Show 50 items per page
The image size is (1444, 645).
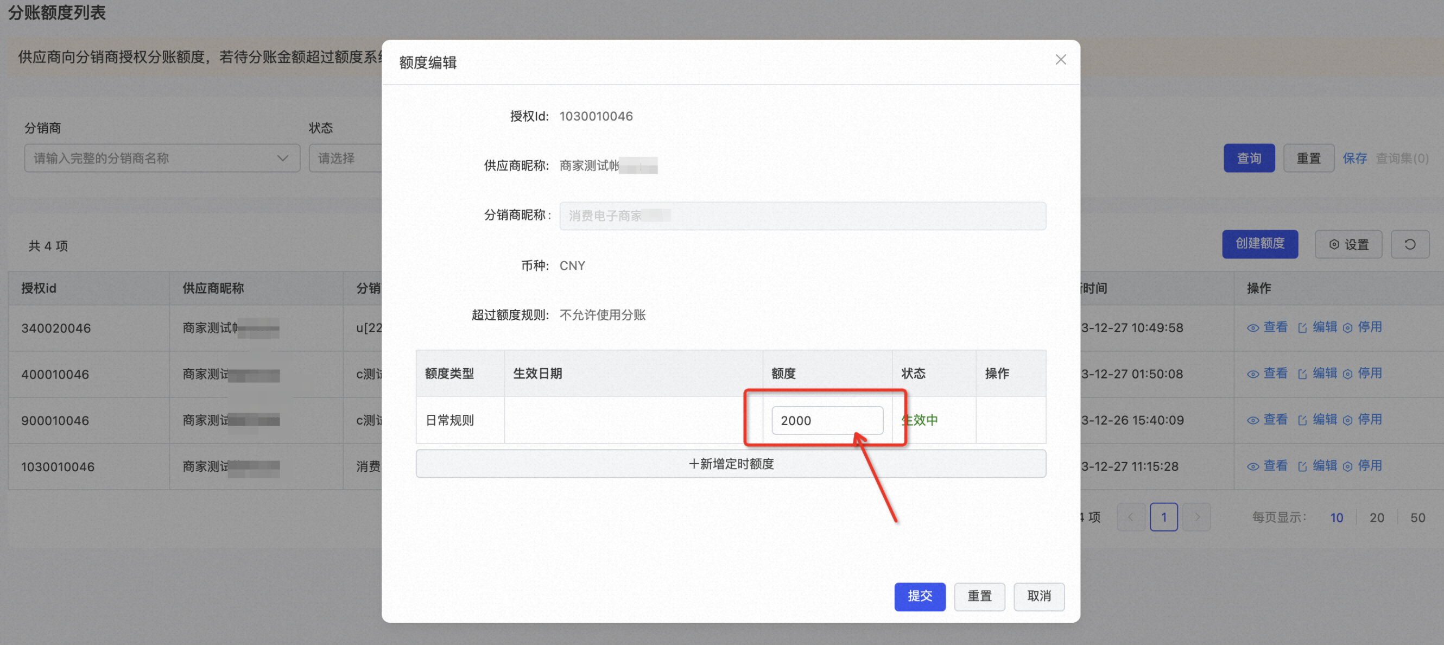1417,517
